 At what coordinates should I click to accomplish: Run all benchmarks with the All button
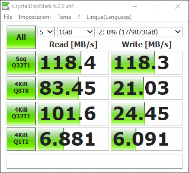click(21, 37)
